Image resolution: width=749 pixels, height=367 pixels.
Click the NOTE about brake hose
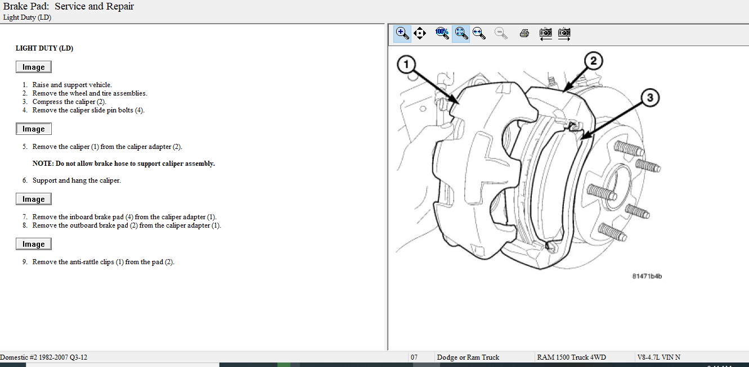(x=124, y=164)
